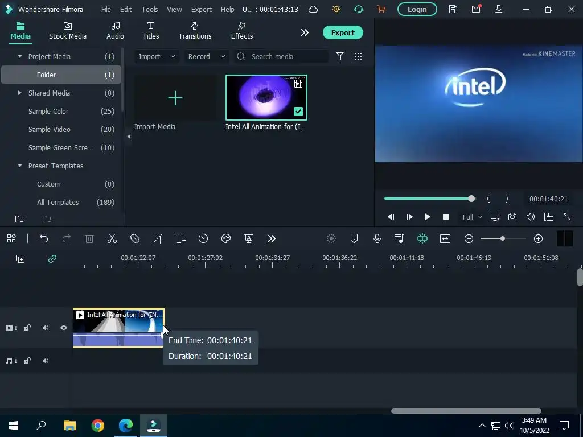Screen dimensions: 583x437
Task: Click the preview progress slider
Action: coord(429,199)
